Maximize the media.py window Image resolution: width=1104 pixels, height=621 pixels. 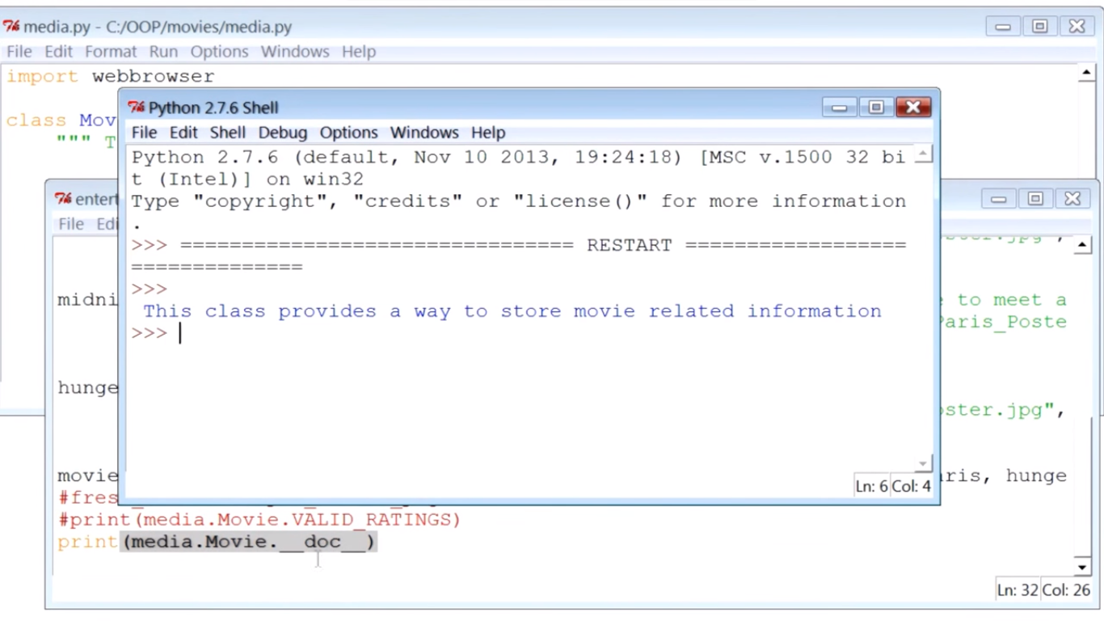click(1039, 27)
